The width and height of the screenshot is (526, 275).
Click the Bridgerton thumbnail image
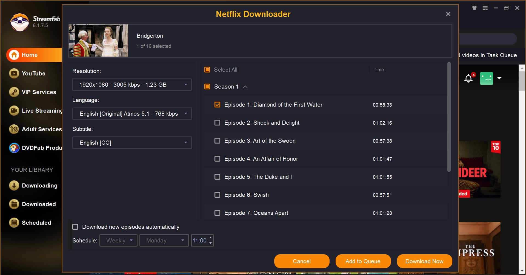pos(98,40)
